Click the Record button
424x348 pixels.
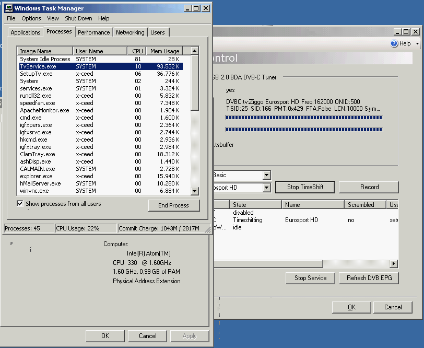[369, 187]
